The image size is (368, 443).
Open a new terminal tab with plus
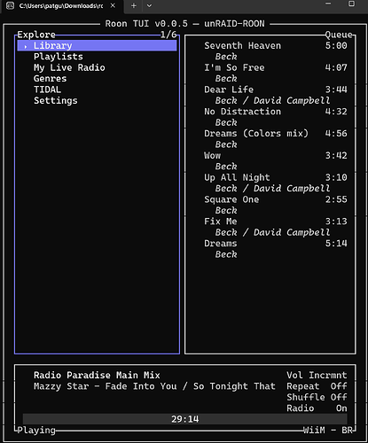[134, 5]
